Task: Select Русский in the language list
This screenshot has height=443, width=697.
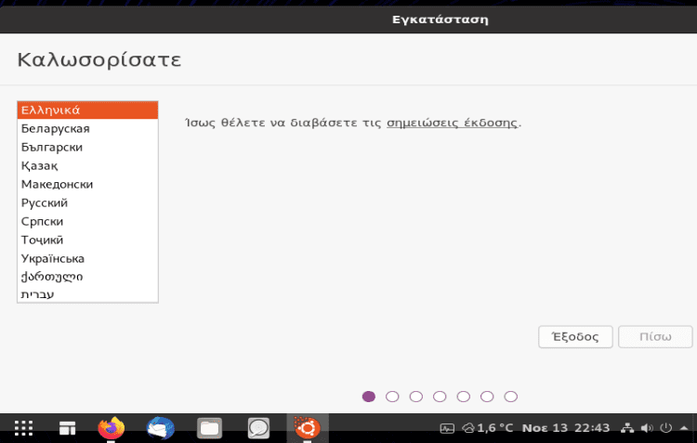Action: [87, 203]
